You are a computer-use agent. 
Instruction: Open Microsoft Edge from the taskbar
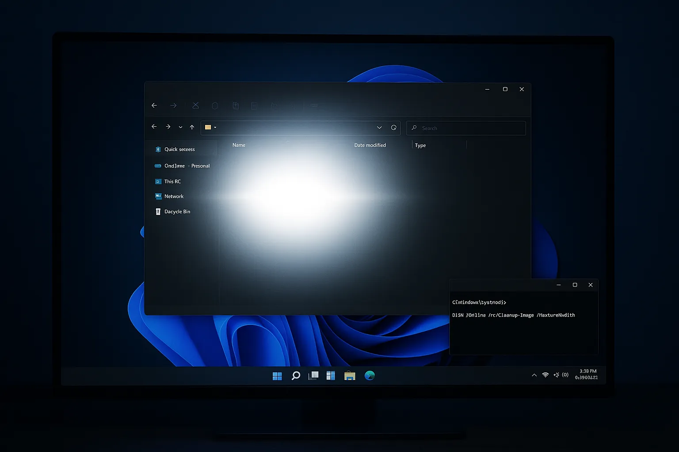click(x=370, y=375)
